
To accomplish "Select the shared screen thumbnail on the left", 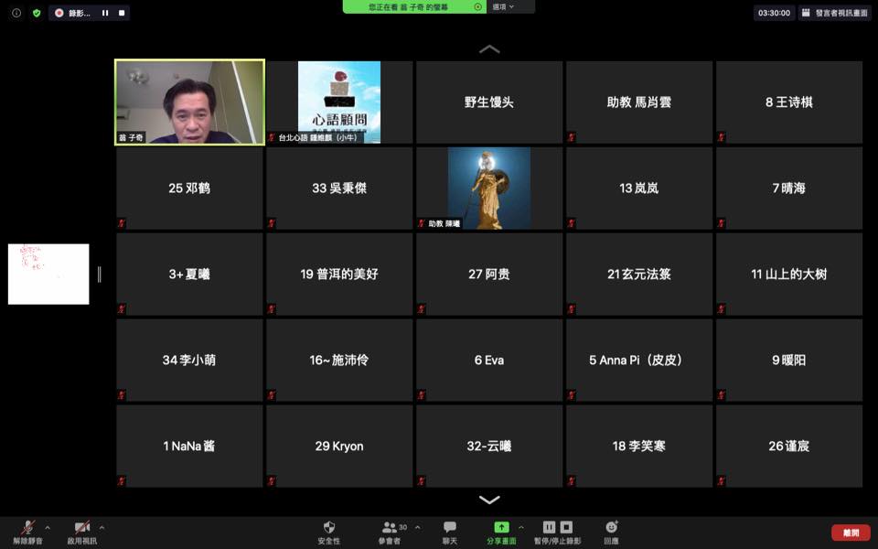I will (48, 274).
